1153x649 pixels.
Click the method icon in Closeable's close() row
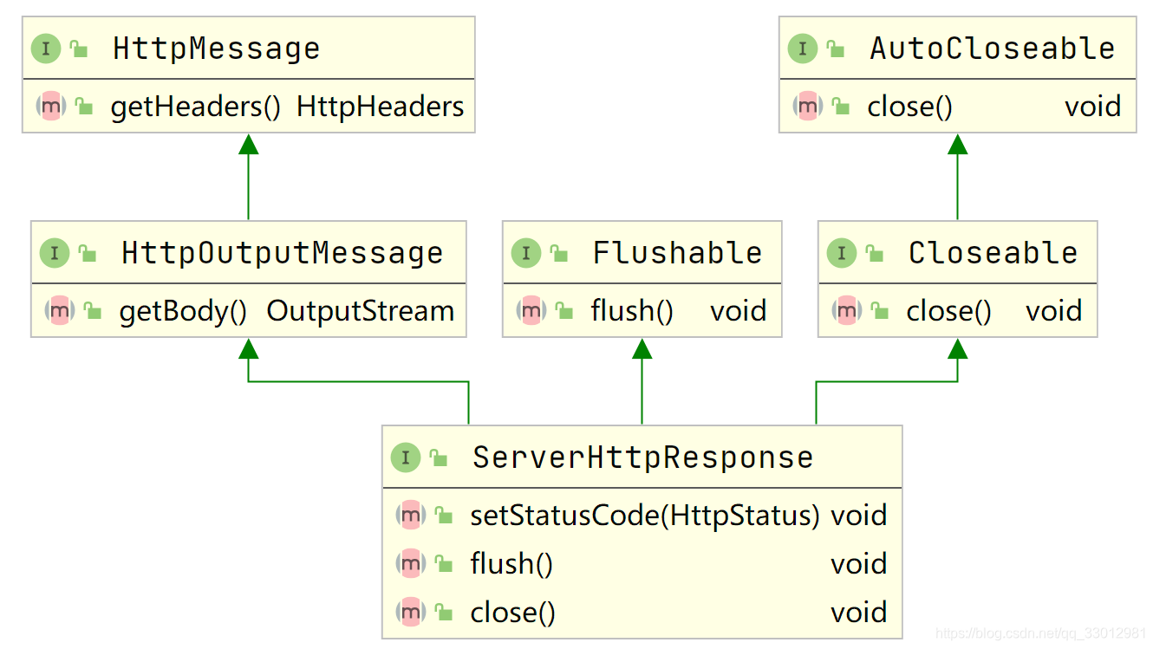(x=846, y=310)
